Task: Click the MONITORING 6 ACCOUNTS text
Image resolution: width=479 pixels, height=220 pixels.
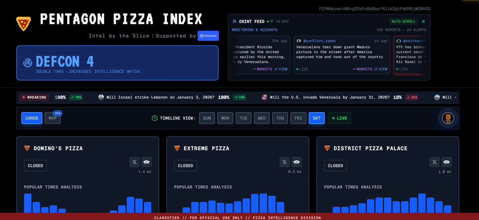Action: (254, 30)
